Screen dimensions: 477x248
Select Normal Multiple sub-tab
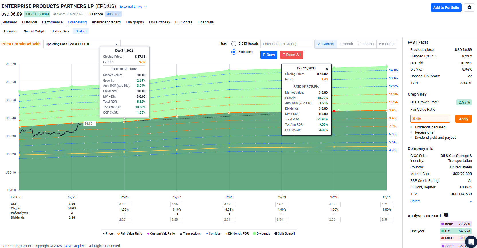(34, 31)
